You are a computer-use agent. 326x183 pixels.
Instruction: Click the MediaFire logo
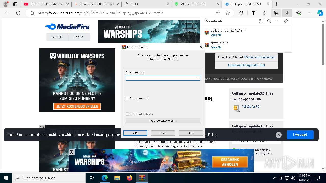[x=67, y=27]
